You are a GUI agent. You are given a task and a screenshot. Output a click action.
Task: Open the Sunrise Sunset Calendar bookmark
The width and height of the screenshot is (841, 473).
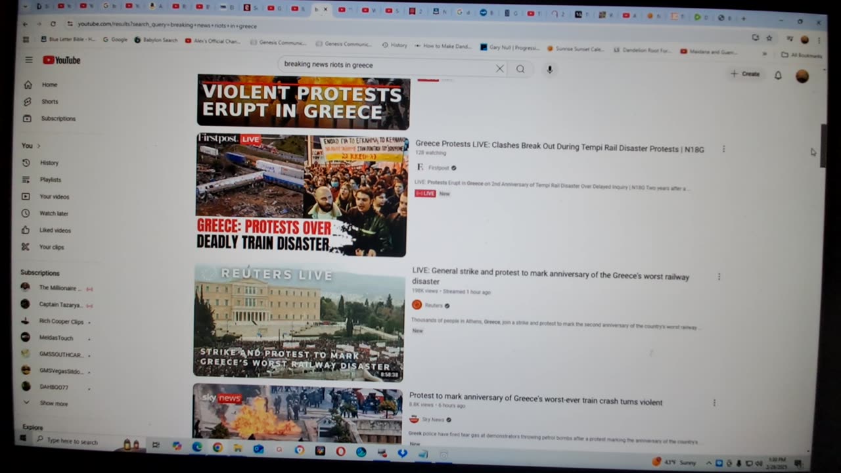576,49
